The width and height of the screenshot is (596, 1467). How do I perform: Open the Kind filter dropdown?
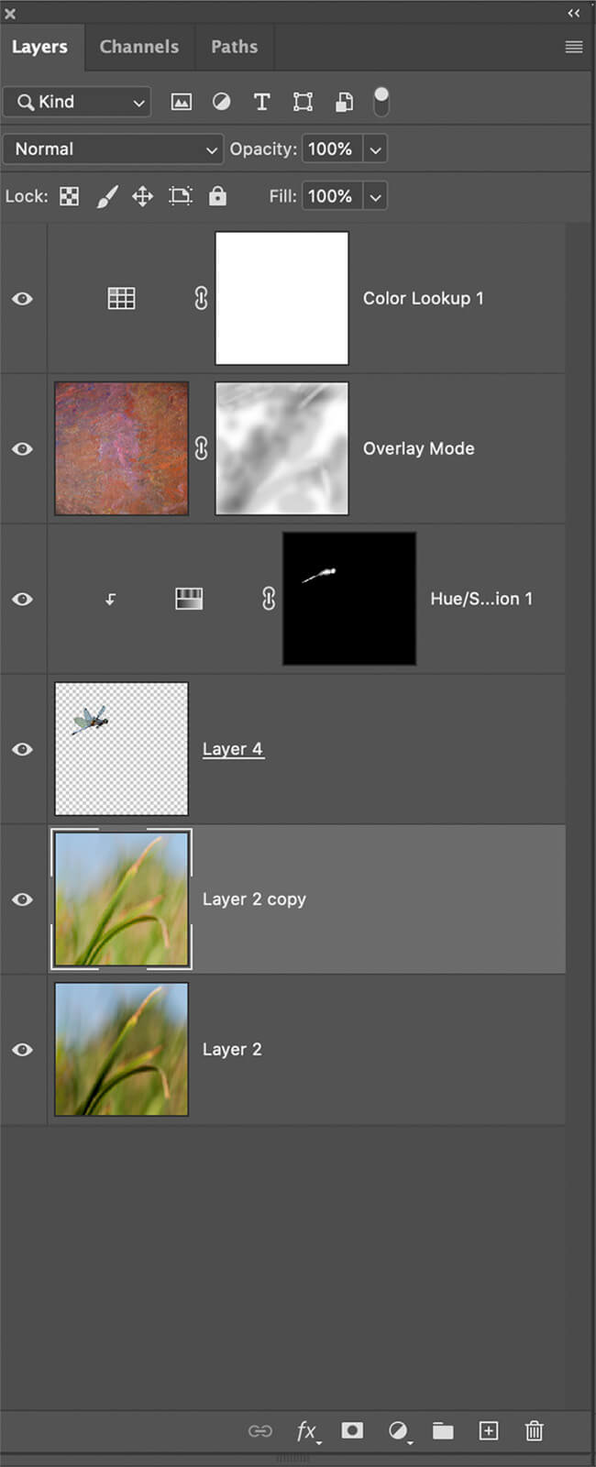(x=76, y=102)
